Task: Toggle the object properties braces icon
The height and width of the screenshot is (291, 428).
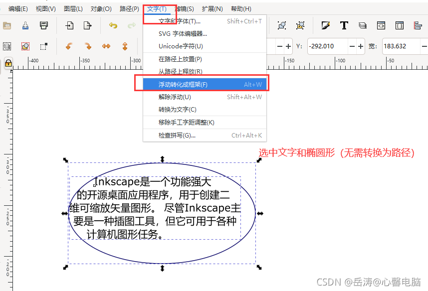Action: click(400, 25)
